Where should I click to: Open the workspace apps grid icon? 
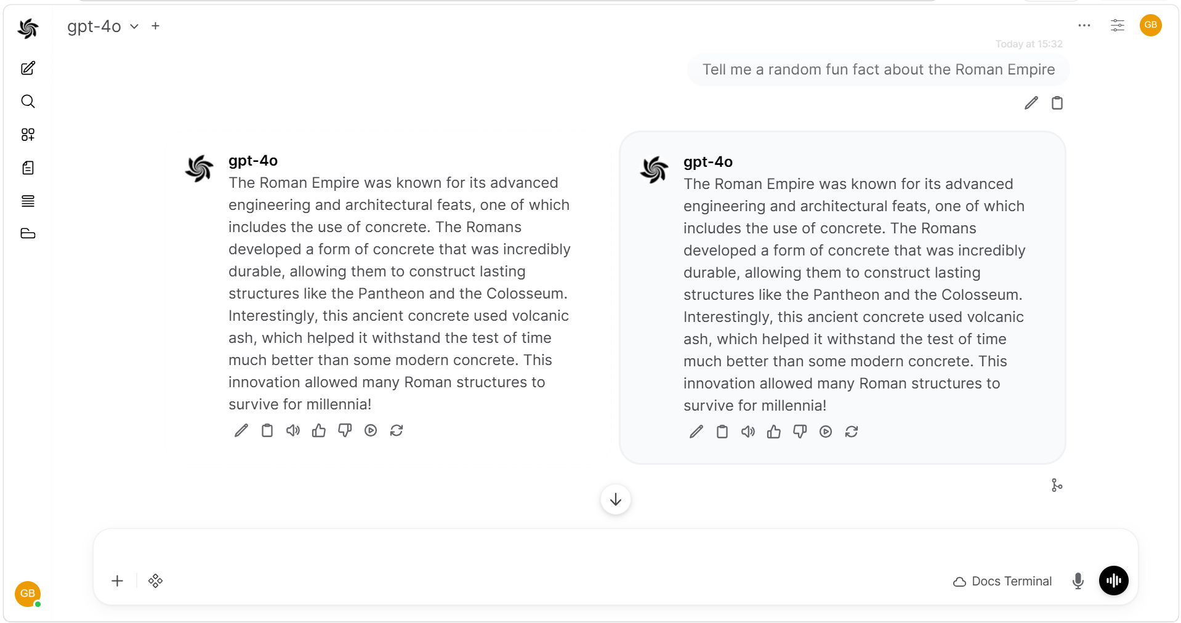tap(28, 135)
